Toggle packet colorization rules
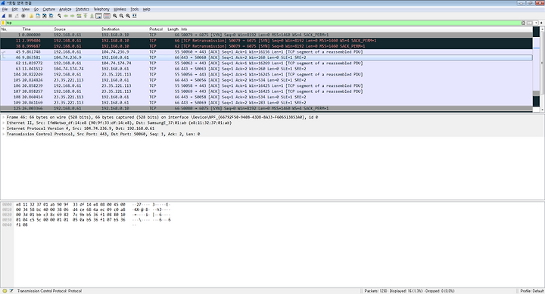The width and height of the screenshot is (545, 294). point(107,16)
